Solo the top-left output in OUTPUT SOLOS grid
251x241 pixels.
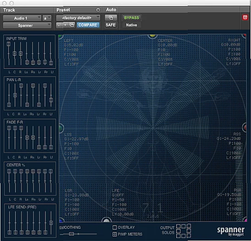tap(178, 226)
